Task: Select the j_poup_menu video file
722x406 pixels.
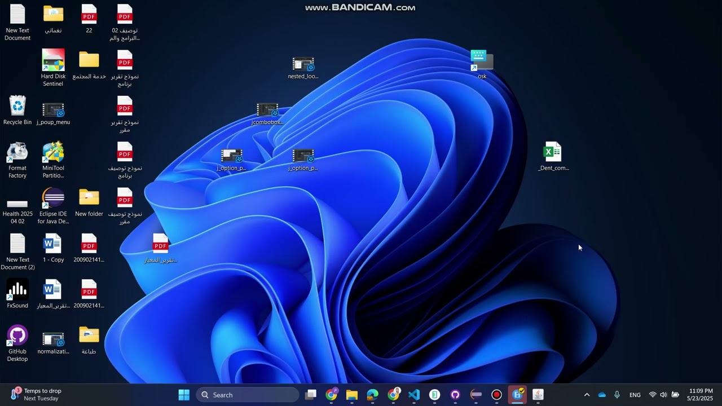Action: coord(53,114)
